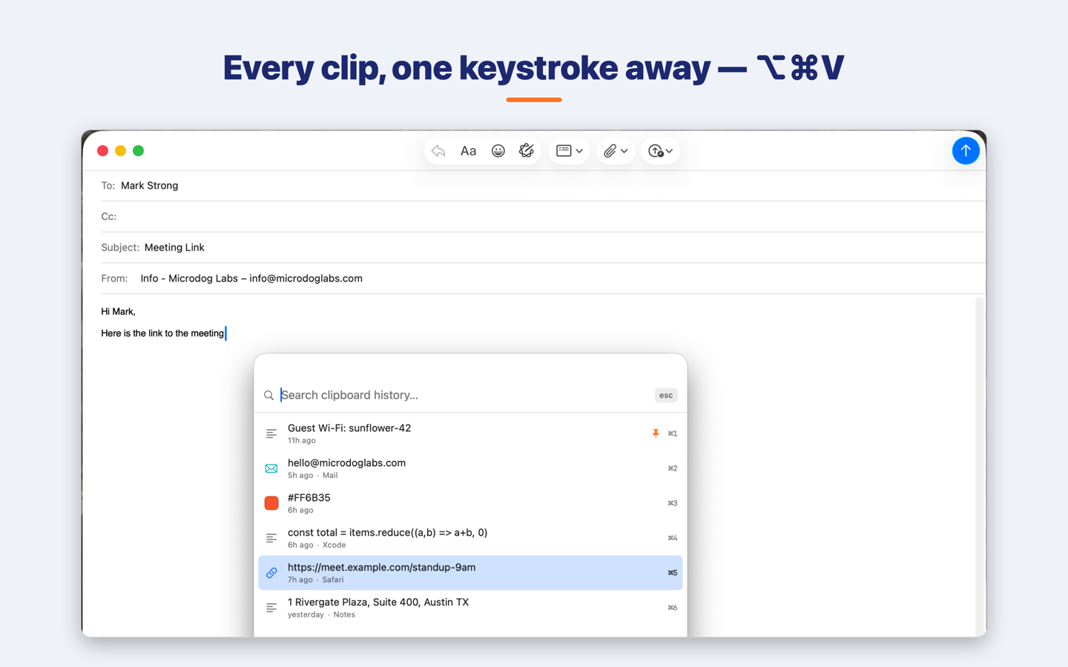
Task: Send the email with the blue arrow button
Action: (x=966, y=151)
